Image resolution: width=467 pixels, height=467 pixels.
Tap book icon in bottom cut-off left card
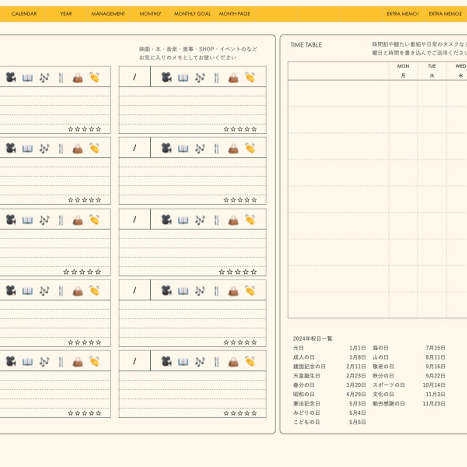tap(28, 362)
